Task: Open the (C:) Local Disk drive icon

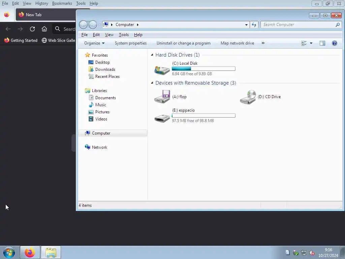Action: [162, 70]
